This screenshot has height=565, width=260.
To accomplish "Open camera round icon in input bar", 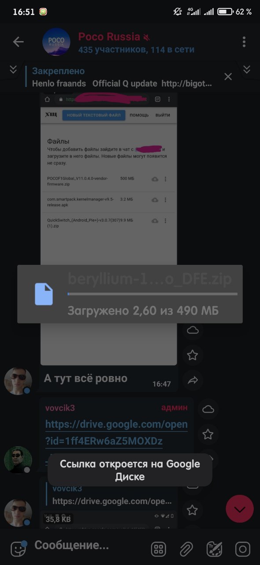I will tap(243, 549).
